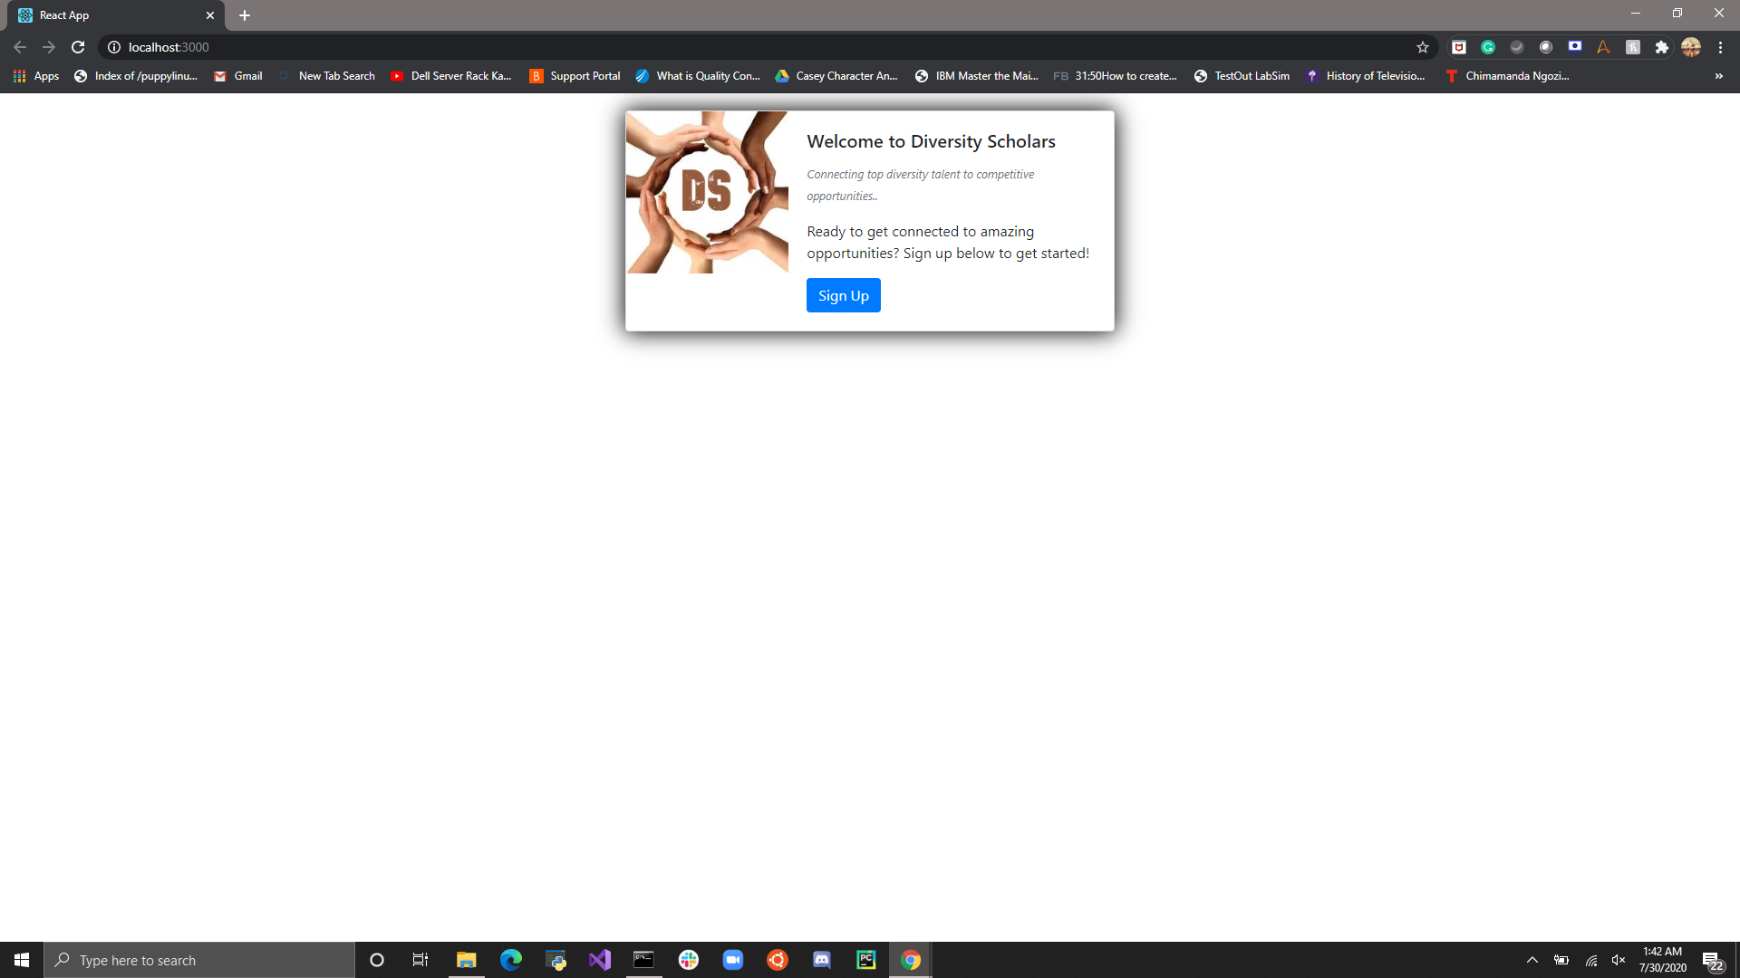The image size is (1740, 978).
Task: Open Chrome three-dot menu
Action: pos(1720,47)
